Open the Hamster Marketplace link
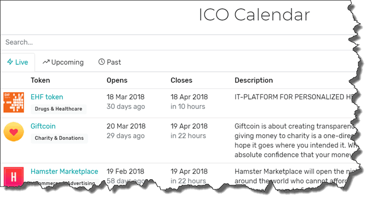Screen dimensions: 372x203 tap(65, 171)
